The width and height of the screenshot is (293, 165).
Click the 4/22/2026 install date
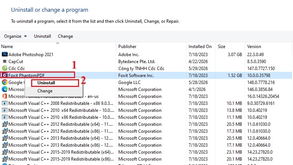(198, 61)
